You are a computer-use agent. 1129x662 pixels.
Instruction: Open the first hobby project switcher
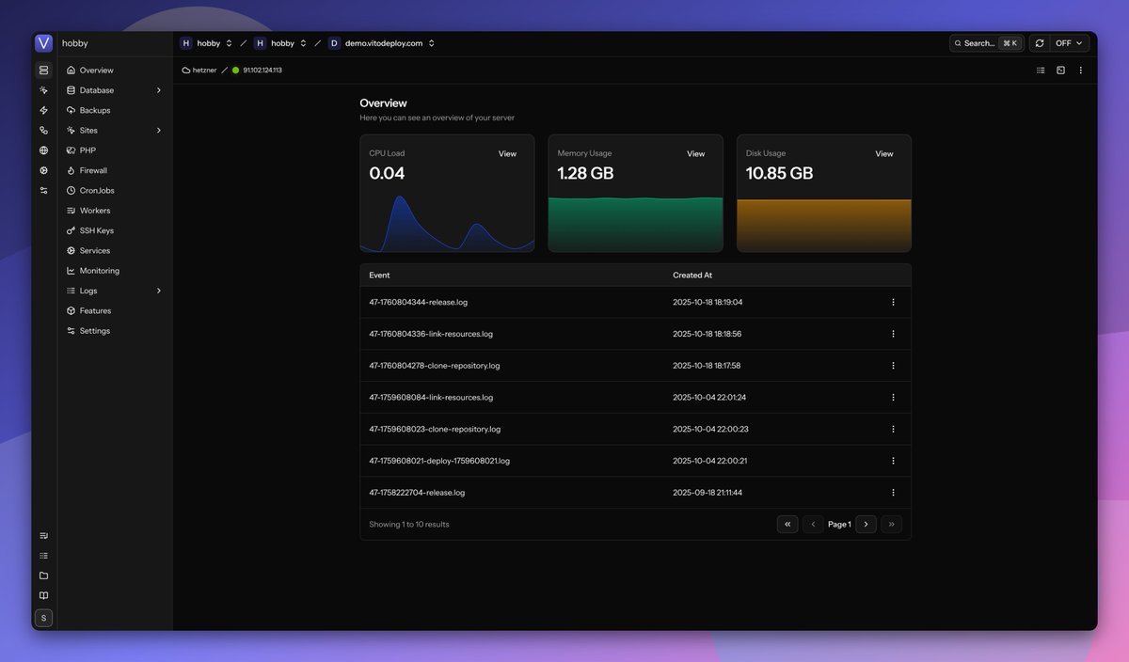point(206,43)
